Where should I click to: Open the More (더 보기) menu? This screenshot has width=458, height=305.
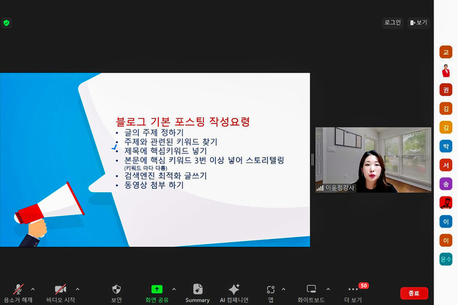tap(353, 289)
